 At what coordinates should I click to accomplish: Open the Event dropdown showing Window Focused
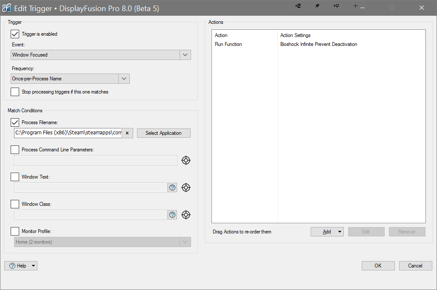(185, 55)
